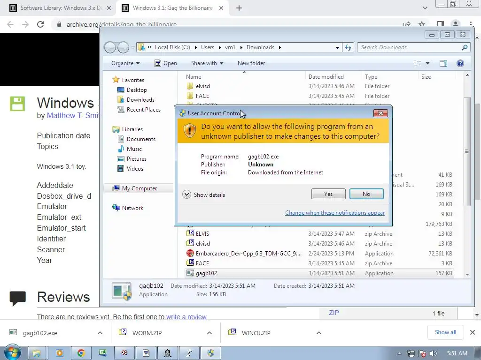Viewport: 481px width, 360px height.
Task: Open WORM.ZIP download options chevron
Action: tap(209, 333)
